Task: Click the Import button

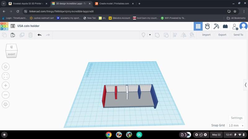Action: (206, 35)
